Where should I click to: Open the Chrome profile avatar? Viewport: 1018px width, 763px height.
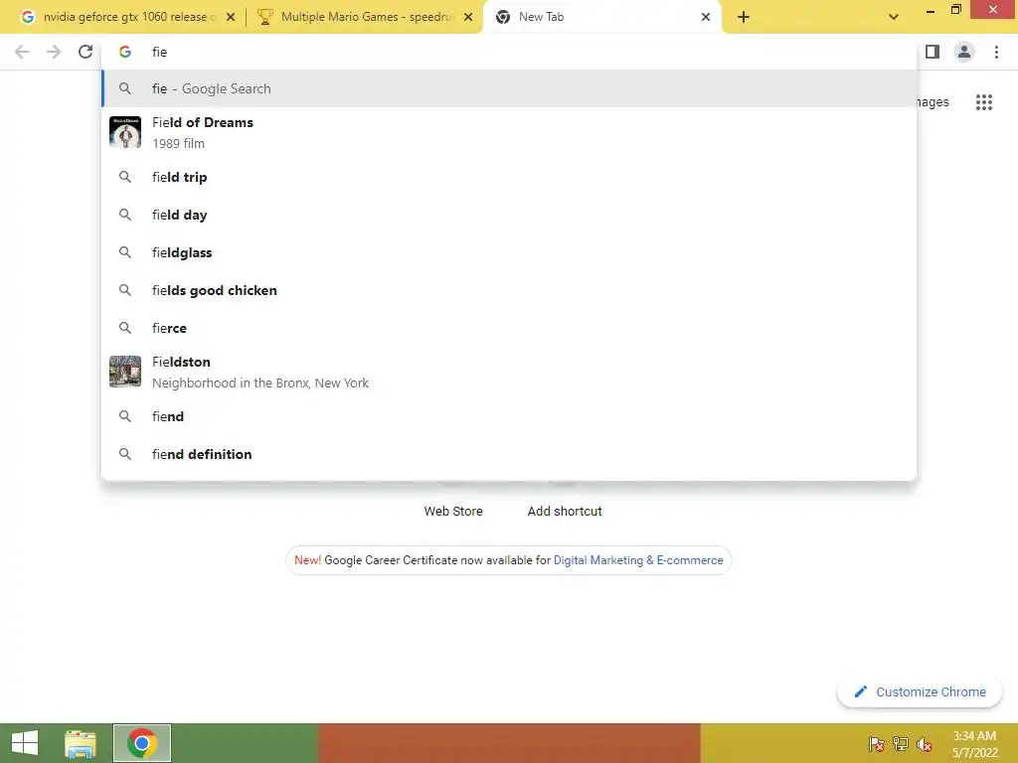click(x=964, y=52)
